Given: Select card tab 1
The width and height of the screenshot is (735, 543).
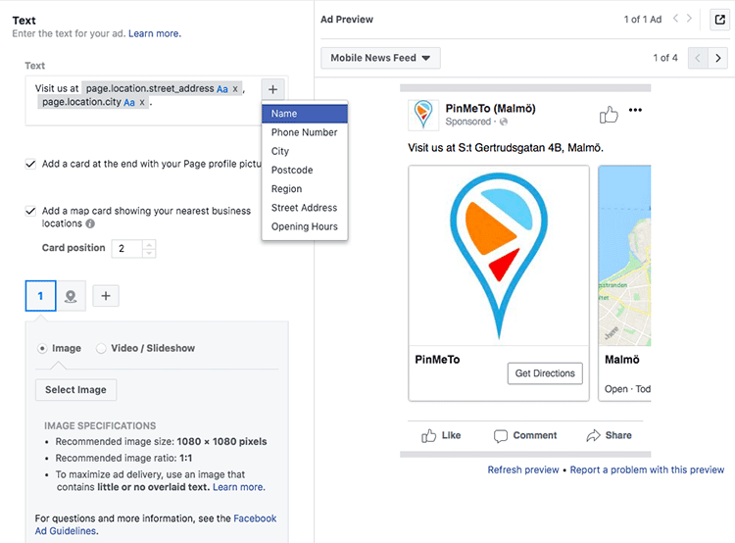Looking at the screenshot, I should point(41,296).
